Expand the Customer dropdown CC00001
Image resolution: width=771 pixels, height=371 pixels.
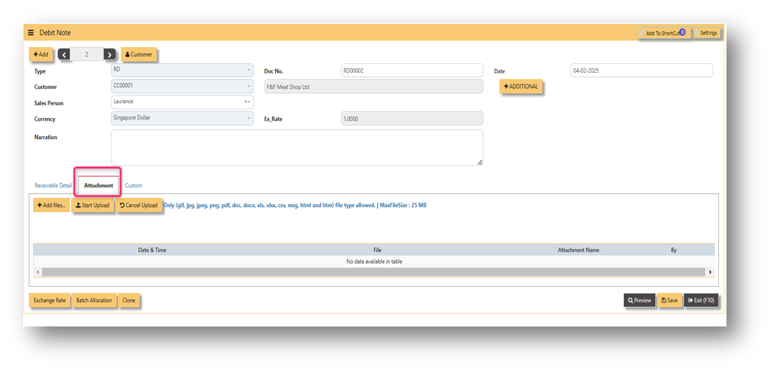click(182, 86)
